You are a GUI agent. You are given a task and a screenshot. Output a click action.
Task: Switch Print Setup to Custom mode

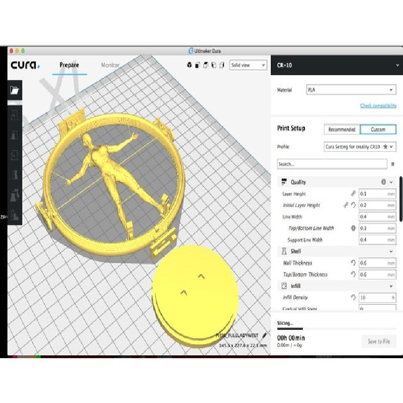[x=378, y=129]
